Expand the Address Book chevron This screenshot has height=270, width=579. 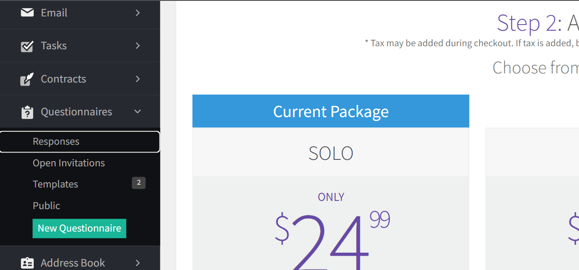click(x=137, y=263)
